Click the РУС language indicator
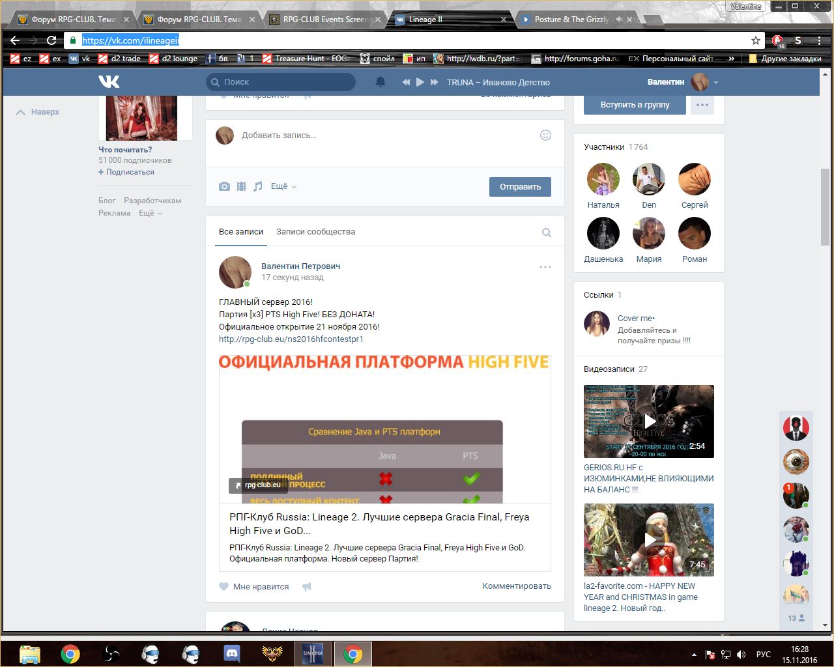Viewport: 834px width, 667px height. pos(764,654)
